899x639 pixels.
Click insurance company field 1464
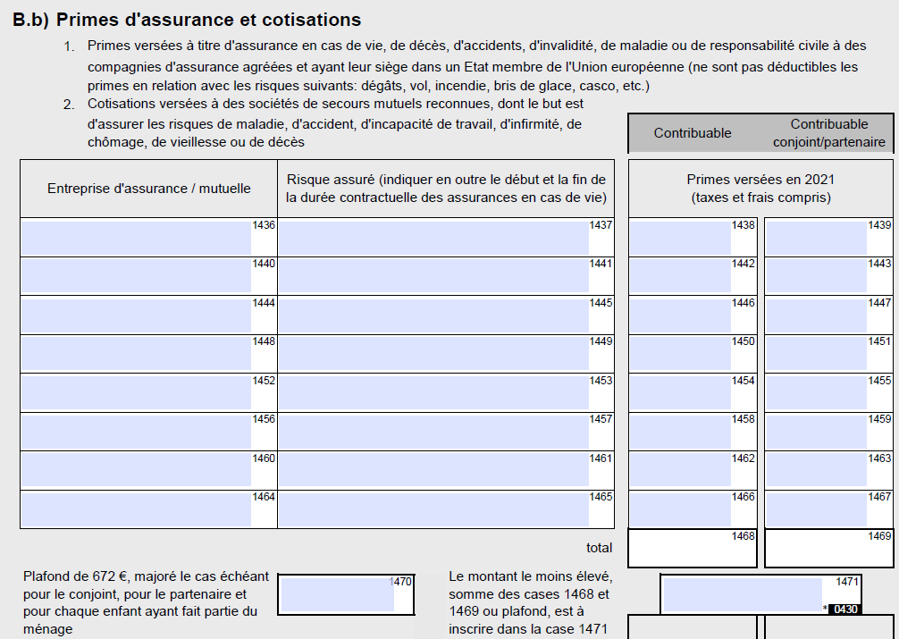pos(136,509)
